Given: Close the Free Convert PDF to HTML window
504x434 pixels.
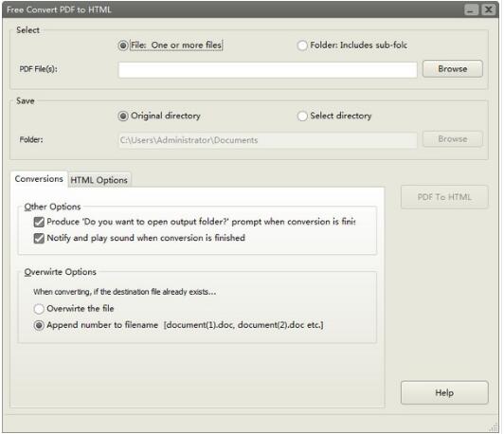Looking at the screenshot, I should pyautogui.click(x=489, y=9).
